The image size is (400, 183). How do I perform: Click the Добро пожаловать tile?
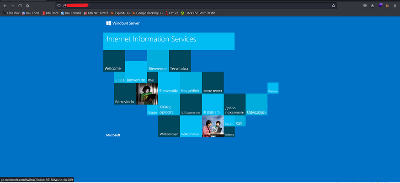click(x=235, y=105)
